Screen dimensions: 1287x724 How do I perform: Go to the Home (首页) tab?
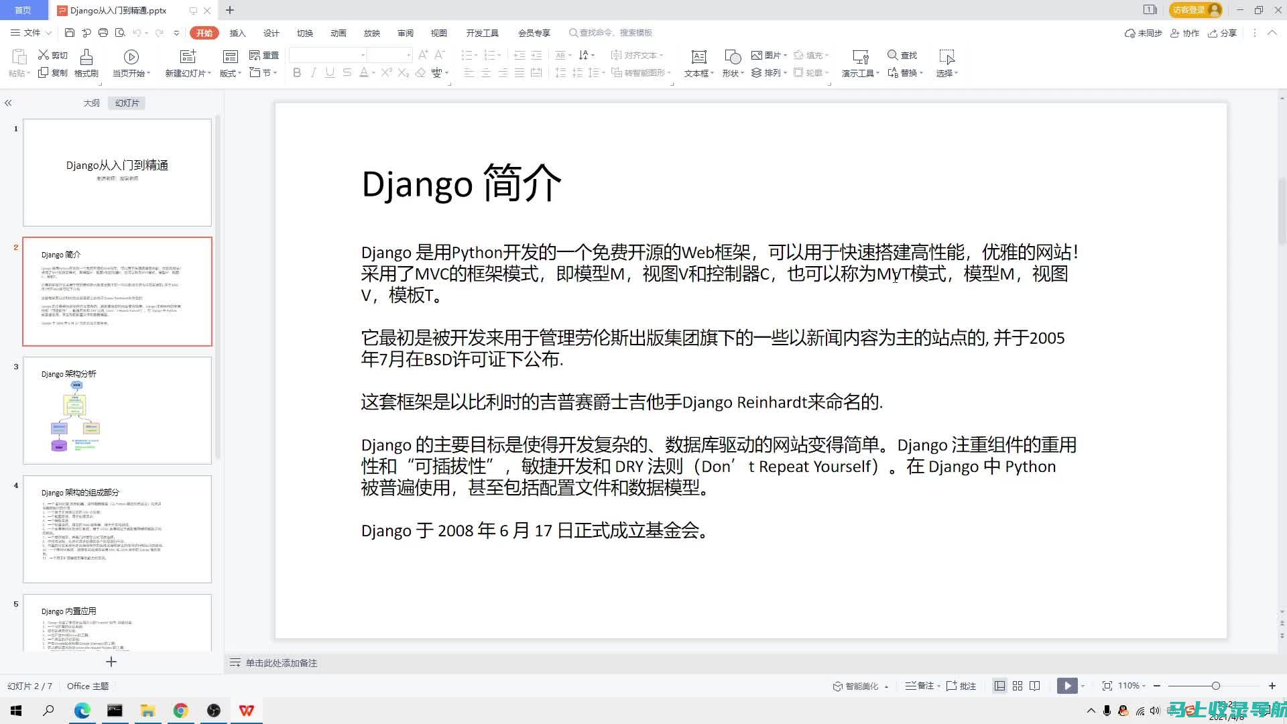pos(23,10)
